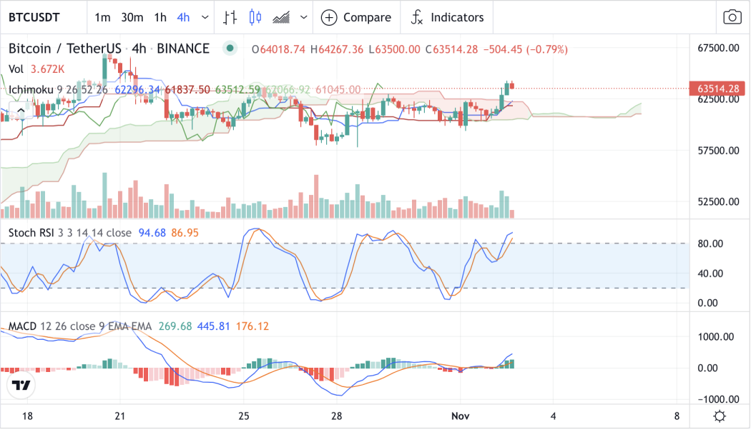Click the 25 date label on time axis
This screenshot has height=432, width=751.
pyautogui.click(x=244, y=416)
